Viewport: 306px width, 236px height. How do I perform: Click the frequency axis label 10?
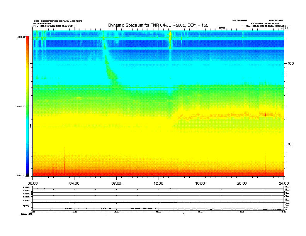[290, 144]
